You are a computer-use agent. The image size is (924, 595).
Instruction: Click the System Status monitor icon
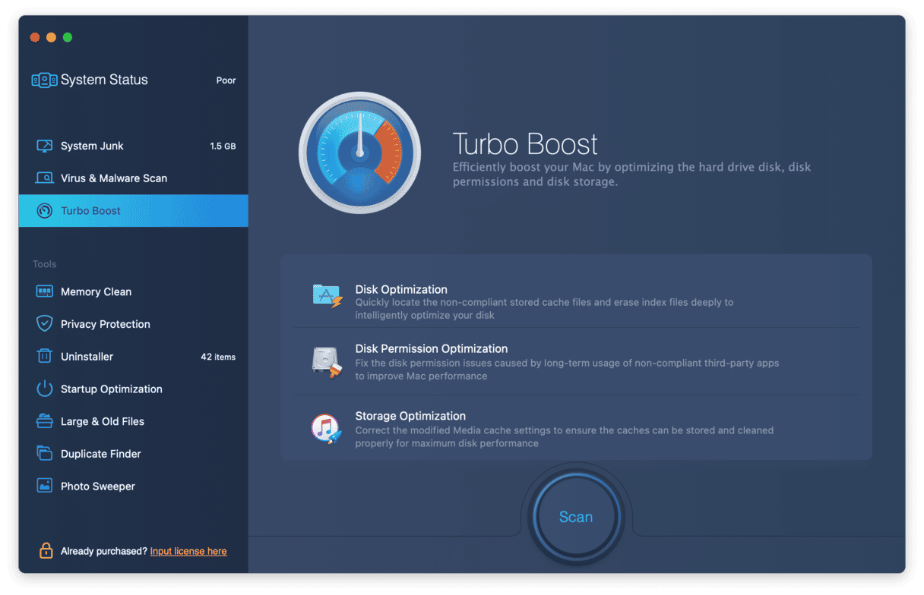[x=44, y=80]
